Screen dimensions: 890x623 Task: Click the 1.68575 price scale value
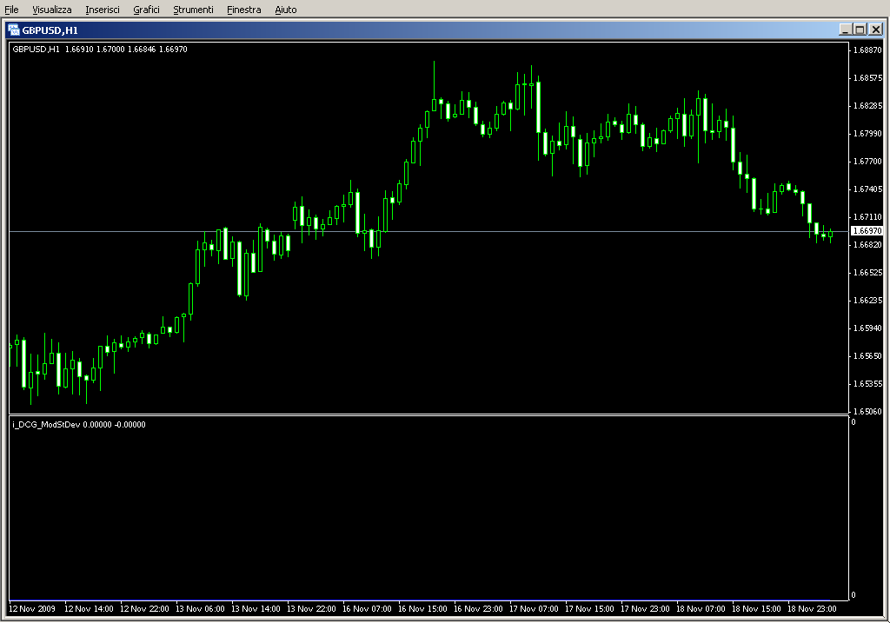coord(868,77)
